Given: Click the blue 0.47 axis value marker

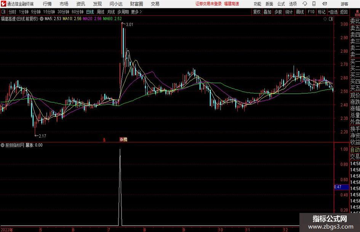Looking at the screenshot, I should [x=341, y=187].
